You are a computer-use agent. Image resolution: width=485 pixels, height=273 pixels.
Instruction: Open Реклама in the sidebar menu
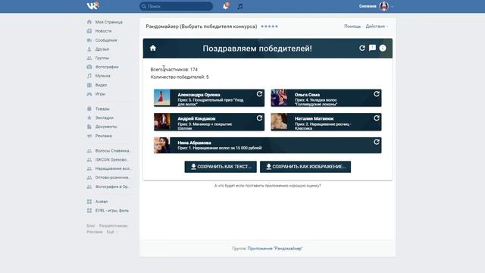coord(103,136)
